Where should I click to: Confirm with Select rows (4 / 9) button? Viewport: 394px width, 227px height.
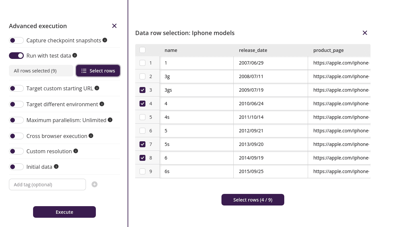click(x=253, y=200)
